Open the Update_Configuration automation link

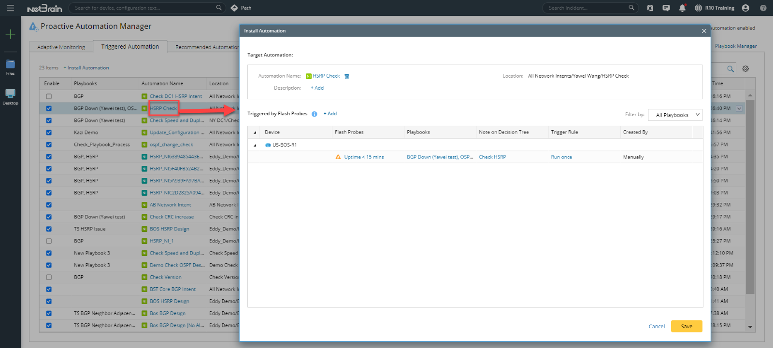coord(177,133)
